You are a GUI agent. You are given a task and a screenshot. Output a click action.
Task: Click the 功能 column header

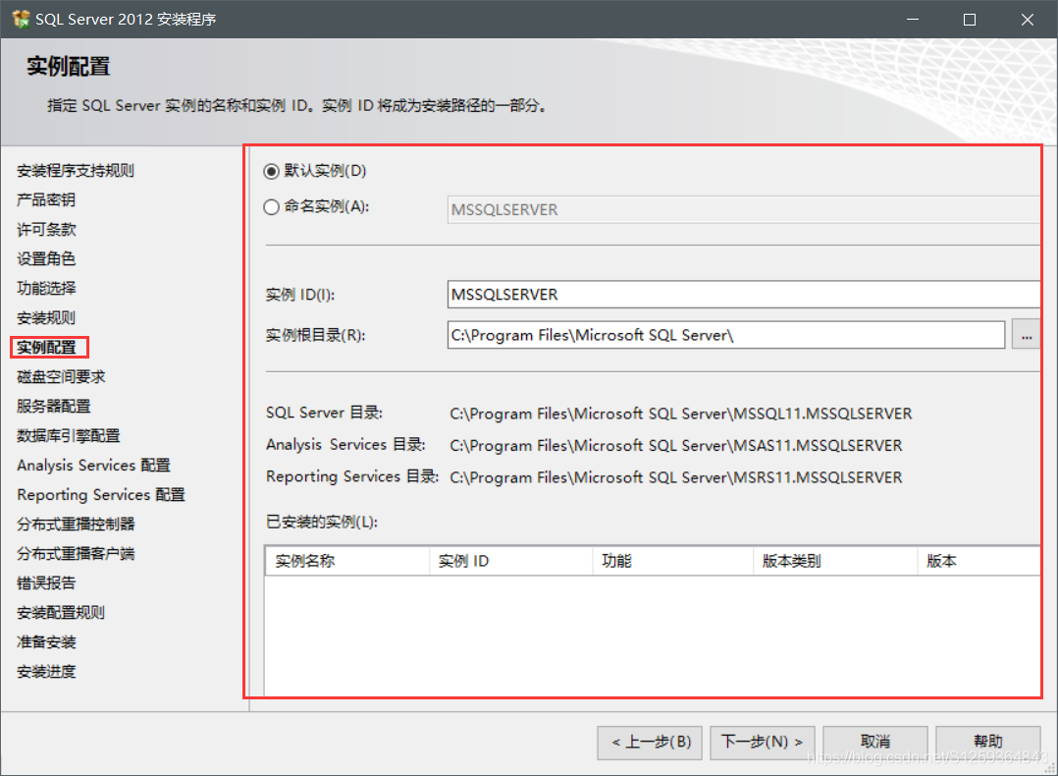coord(672,561)
